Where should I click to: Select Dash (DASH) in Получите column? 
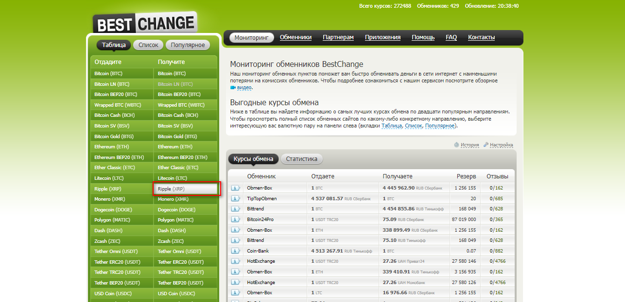(x=186, y=231)
